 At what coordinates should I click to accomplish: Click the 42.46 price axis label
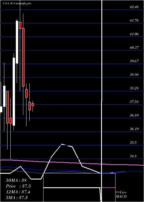134,7
